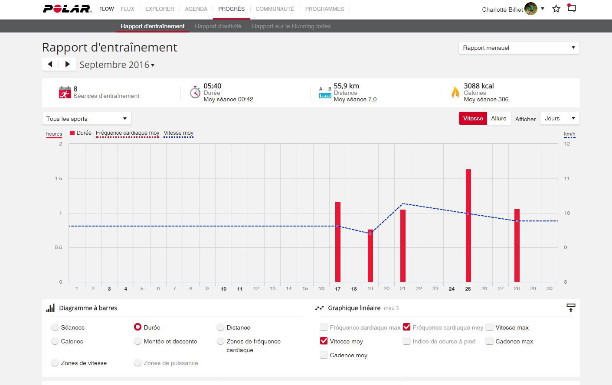Select Distance bar chart option
Screen dimensions: 612x385
pyautogui.click(x=221, y=327)
